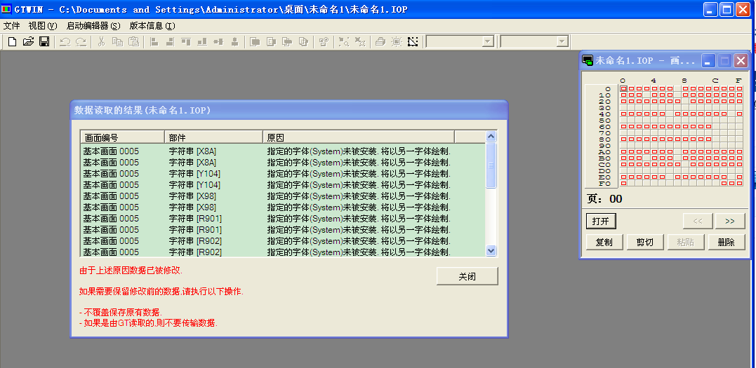Viewport: 756px width, 368px height.
Task: Open the first toolbar combo box dropdown
Action: point(488,41)
